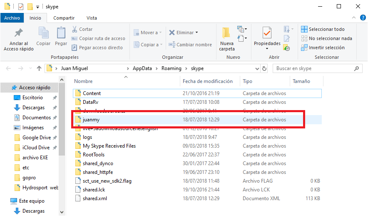Sort by Fecha de modificación column
The width and height of the screenshot is (368, 216).
[x=207, y=81]
